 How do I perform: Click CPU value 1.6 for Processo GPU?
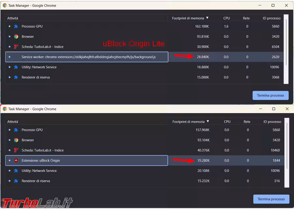point(226,26)
